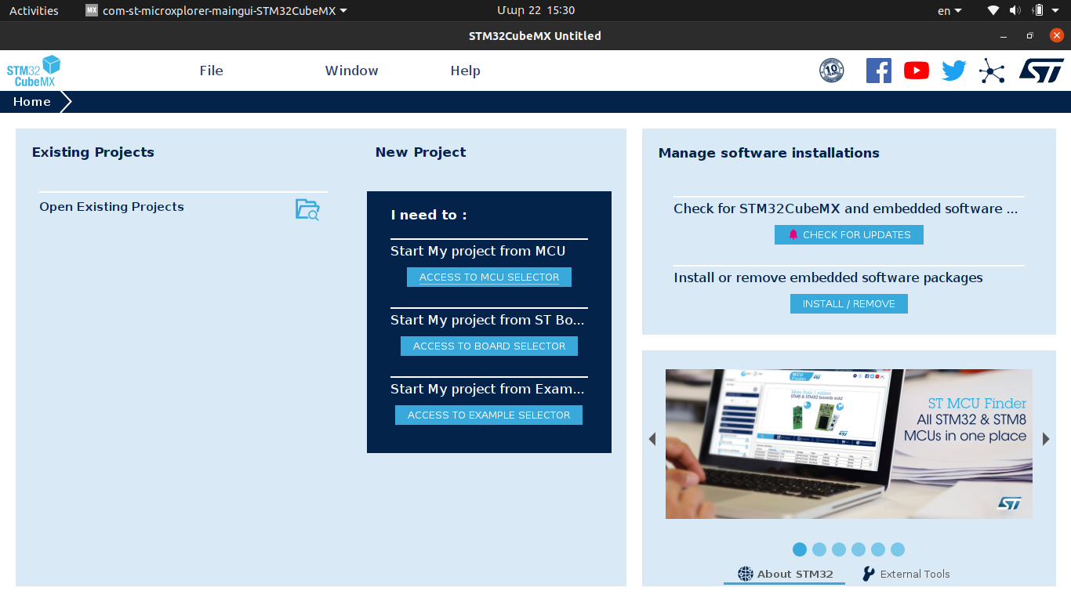The width and height of the screenshot is (1071, 602).
Task: Click 'Start My project from MCU' text
Action: coord(478,251)
